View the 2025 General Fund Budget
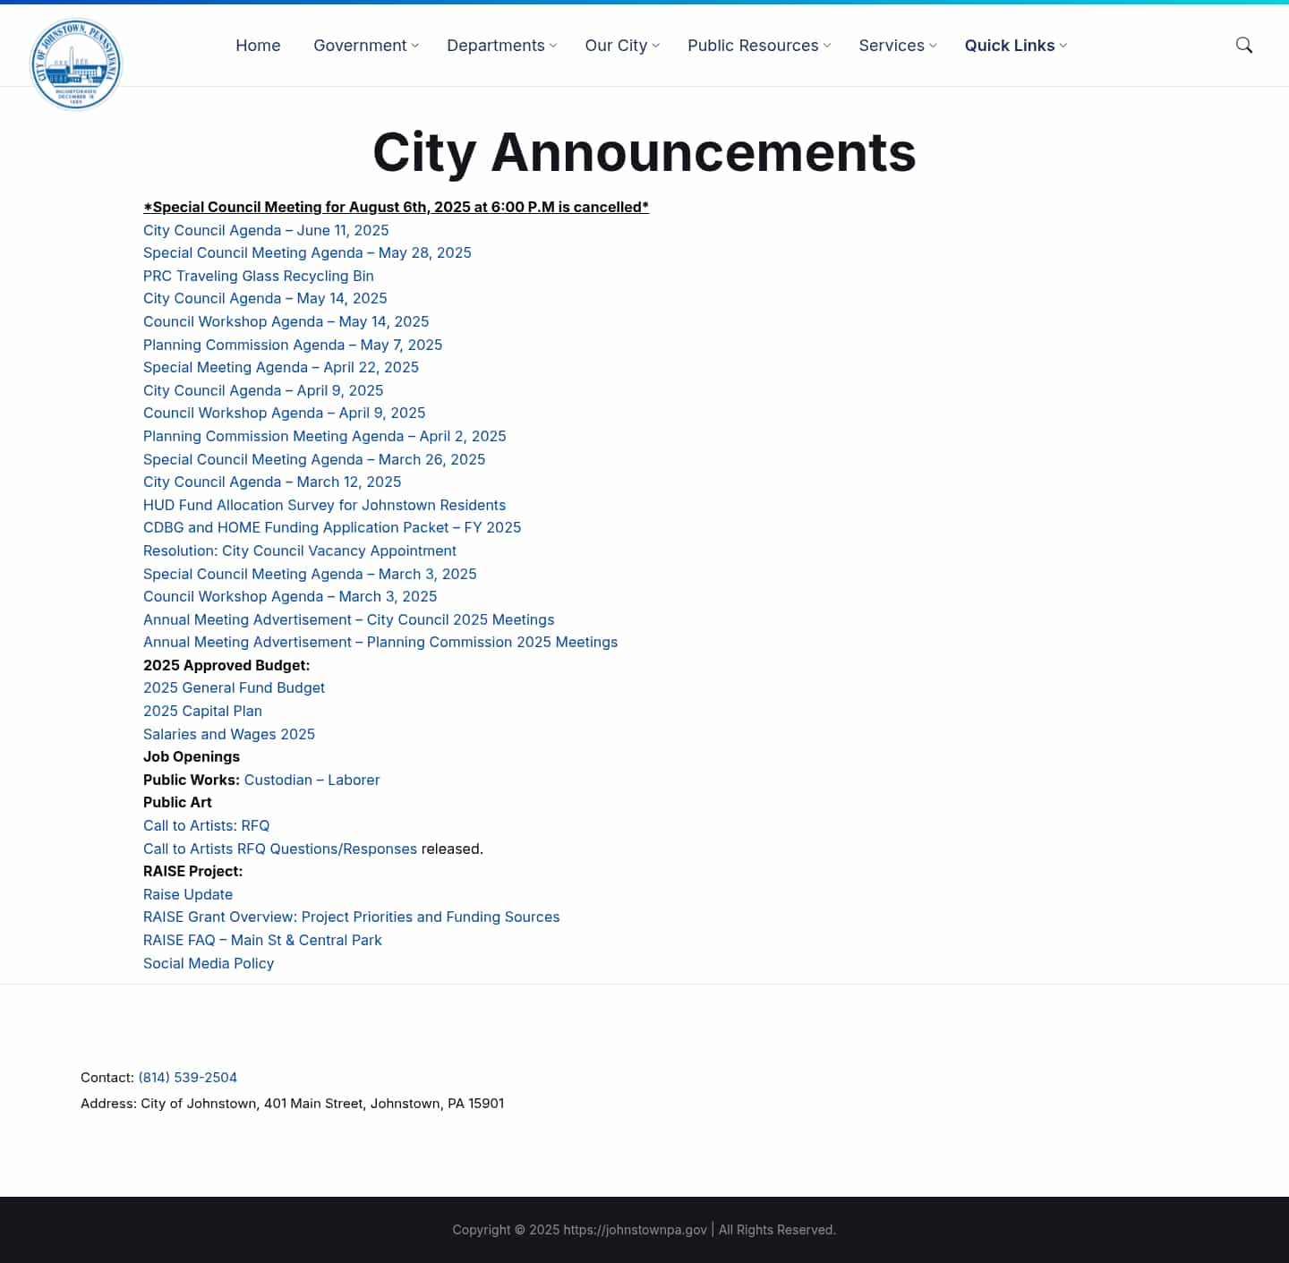 234,687
